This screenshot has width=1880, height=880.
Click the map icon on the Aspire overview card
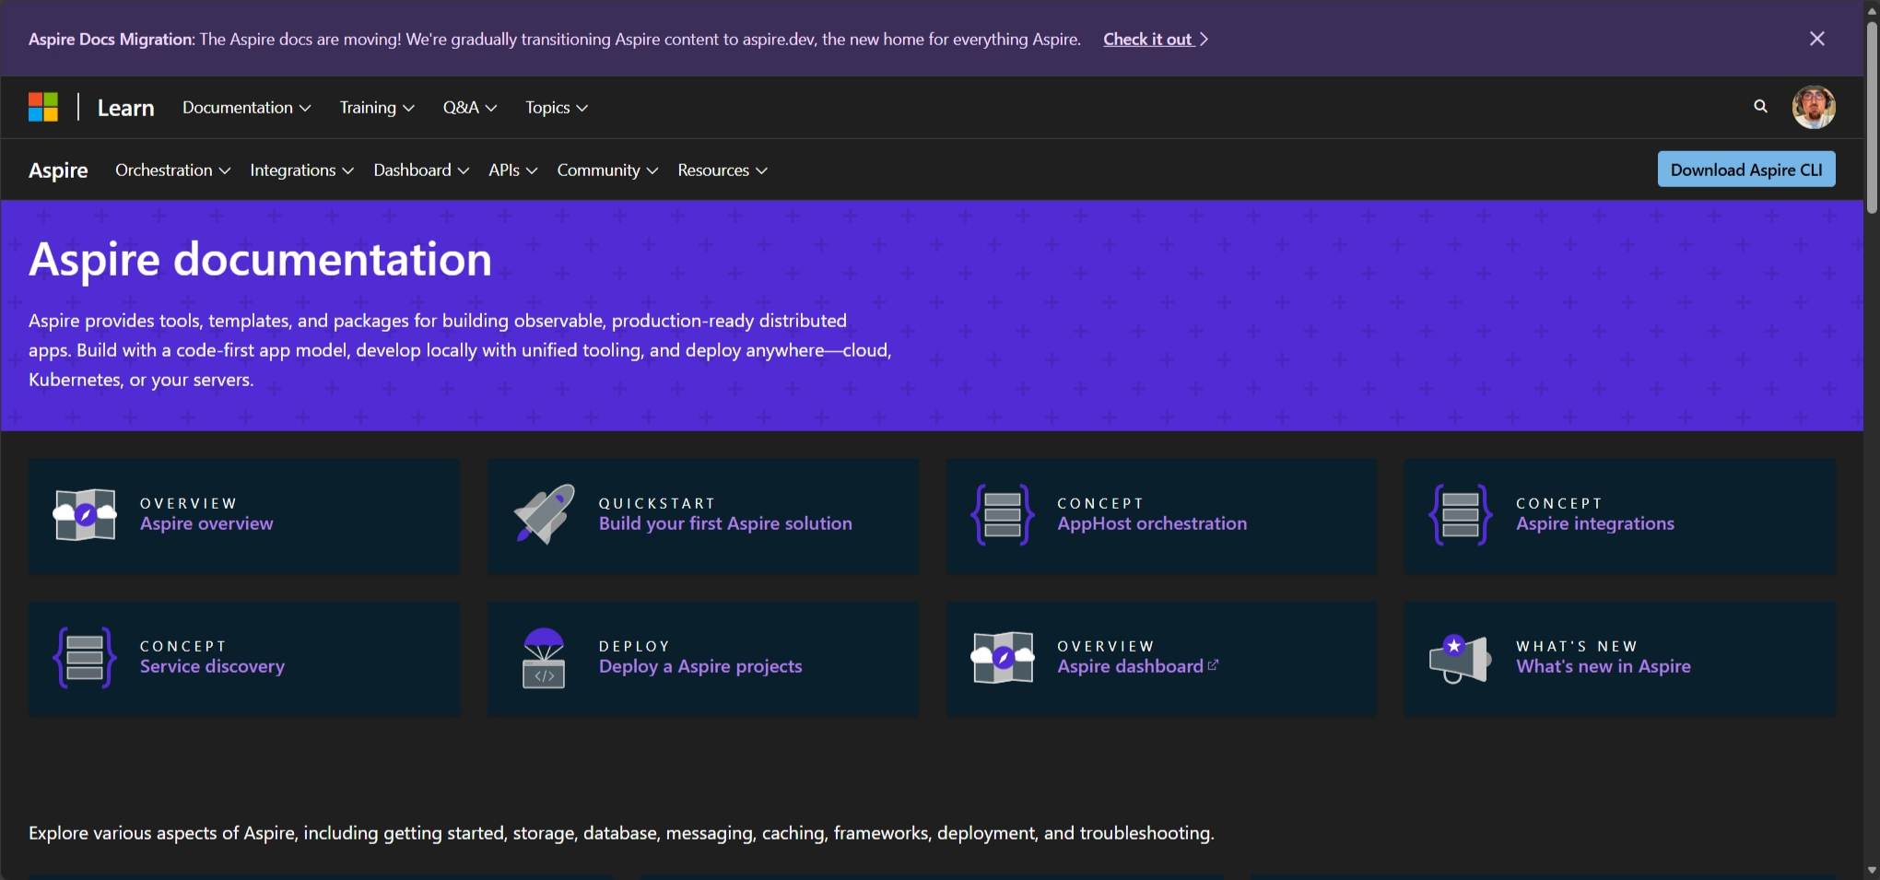(85, 514)
